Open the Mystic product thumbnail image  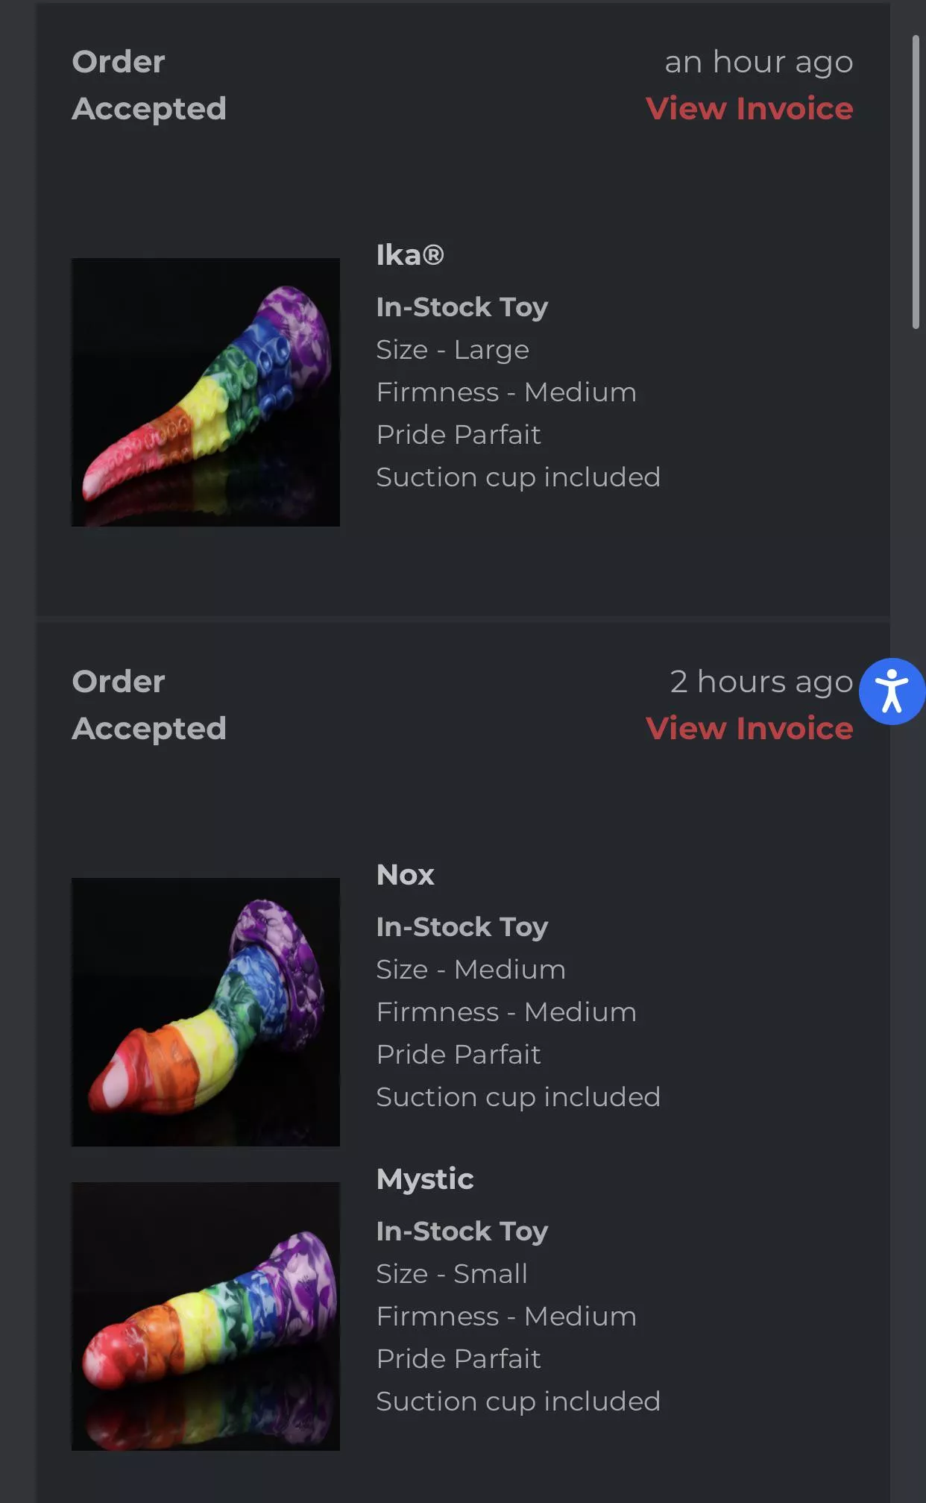206,1317
